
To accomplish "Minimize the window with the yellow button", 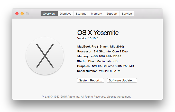I will 22,14.
